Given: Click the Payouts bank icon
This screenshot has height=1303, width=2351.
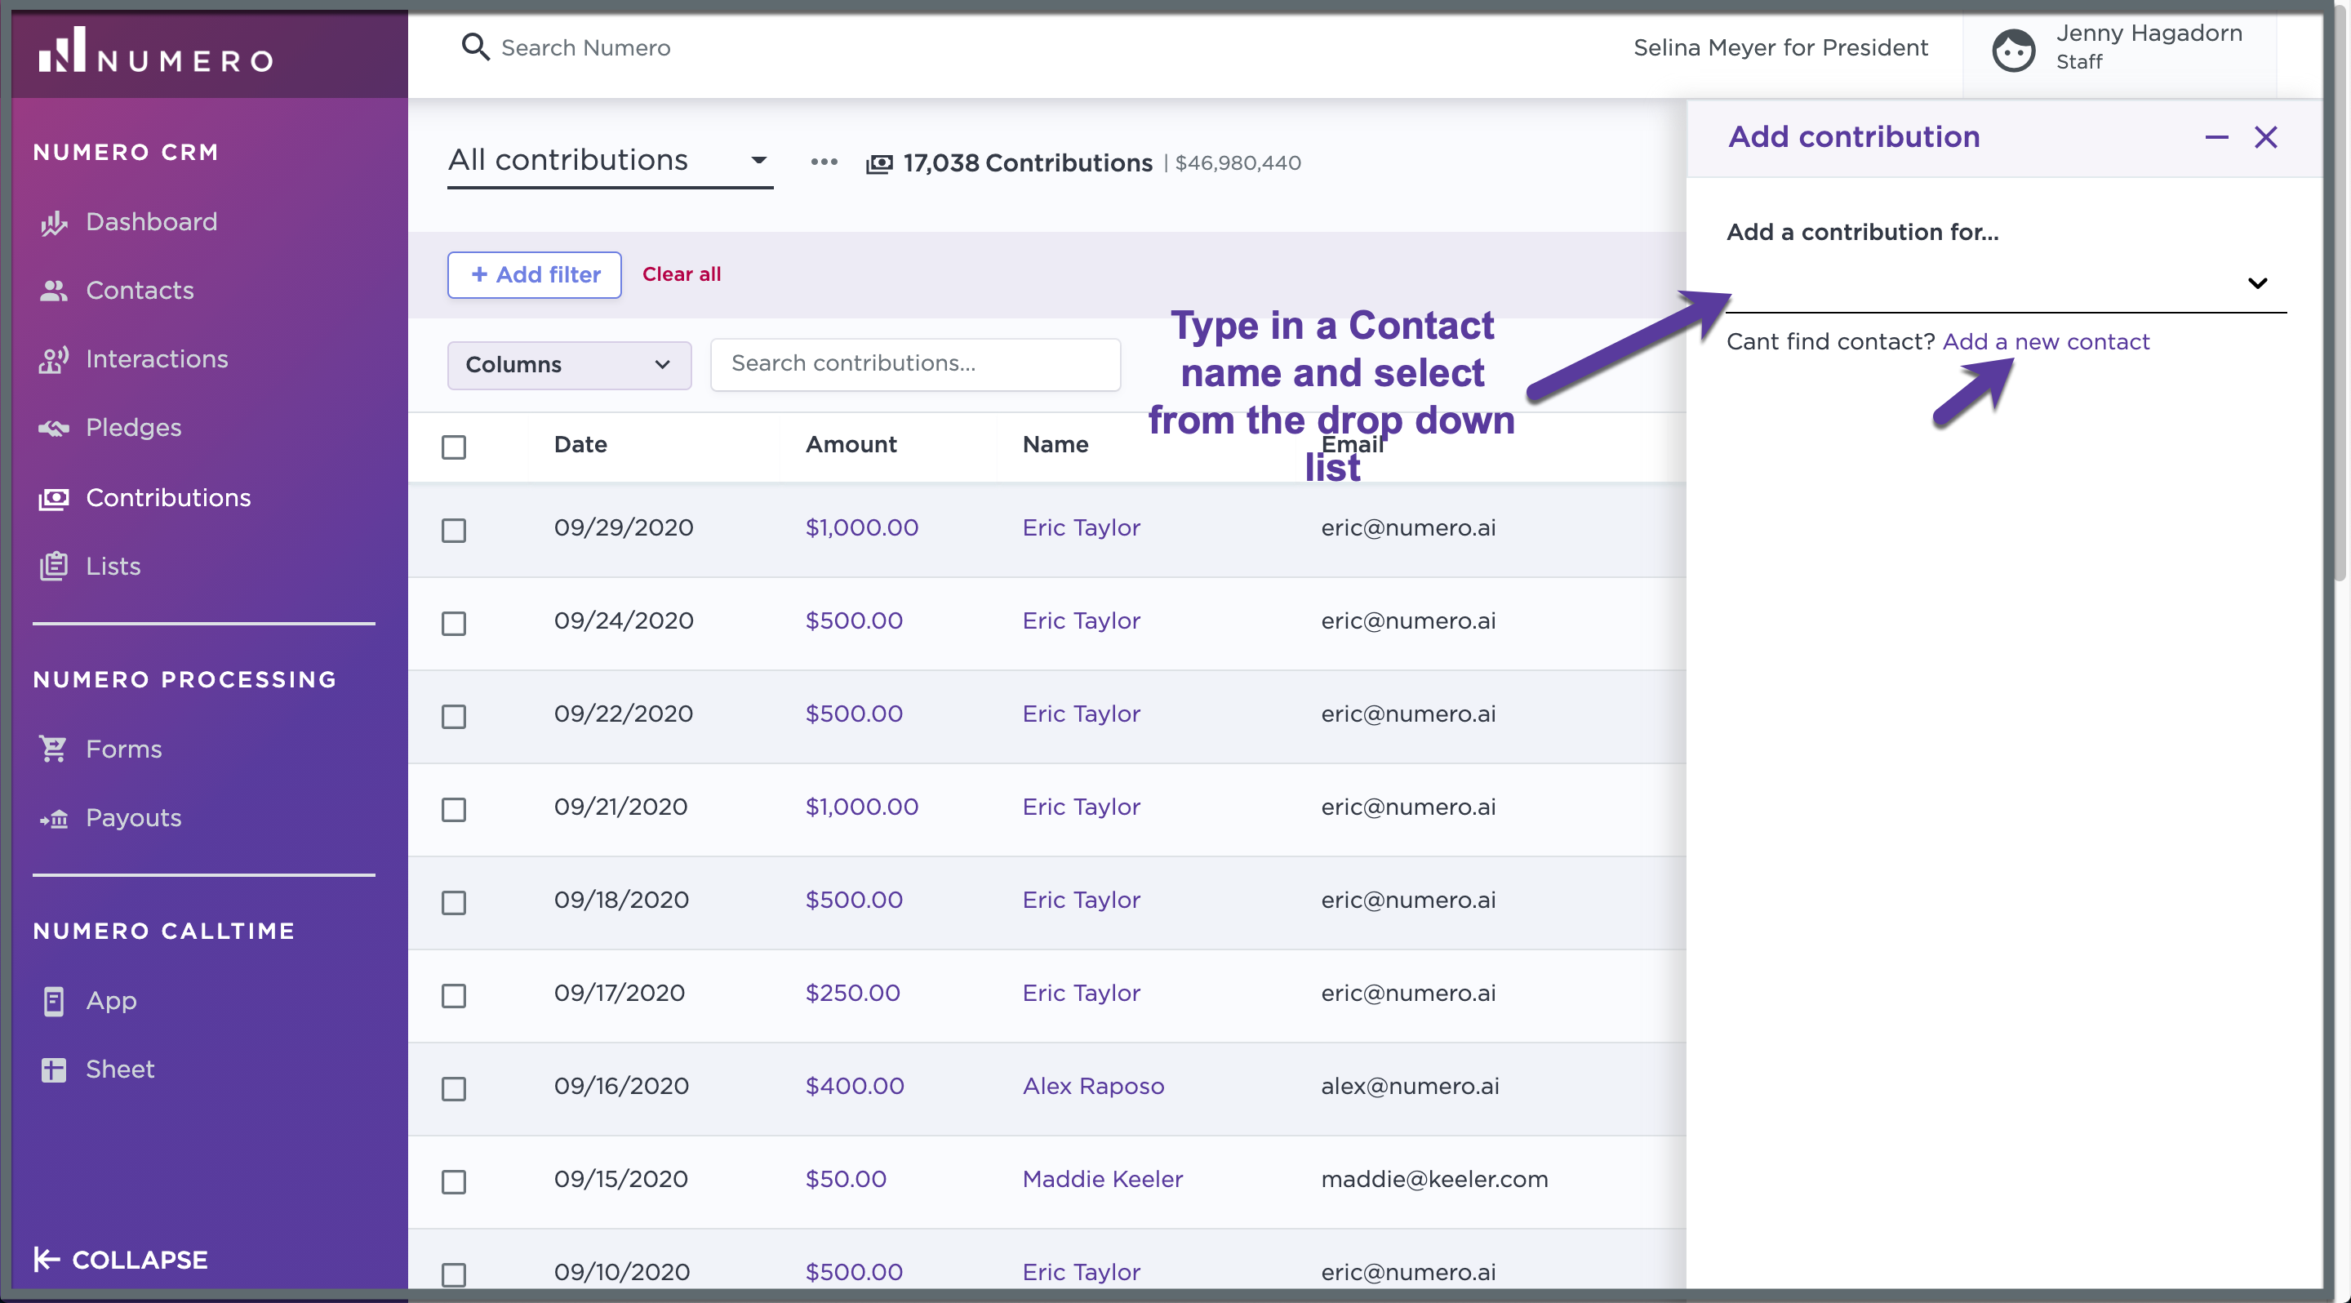Looking at the screenshot, I should tap(54, 819).
